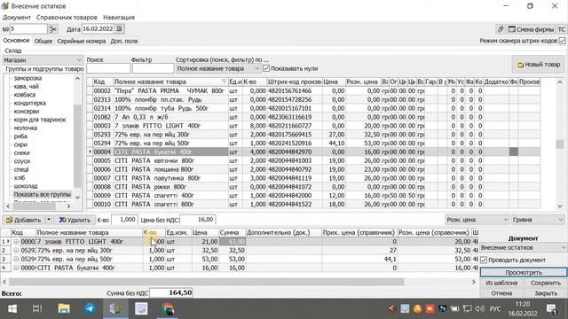The width and height of the screenshot is (568, 319).
Task: Open Telegram from taskbar
Action: point(90,309)
